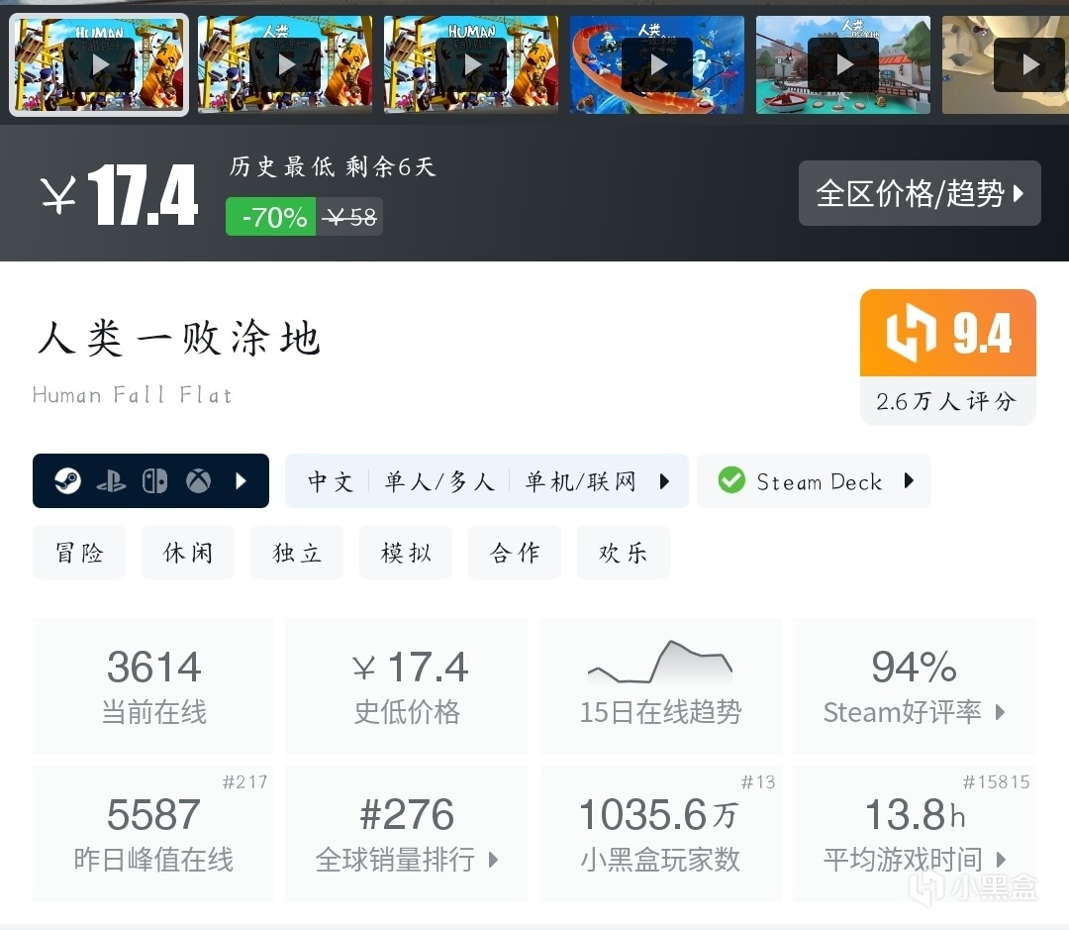Click the 1035.6万 小黑盒玩家数 card
Viewport: 1069px width, 930px height.
tap(660, 834)
